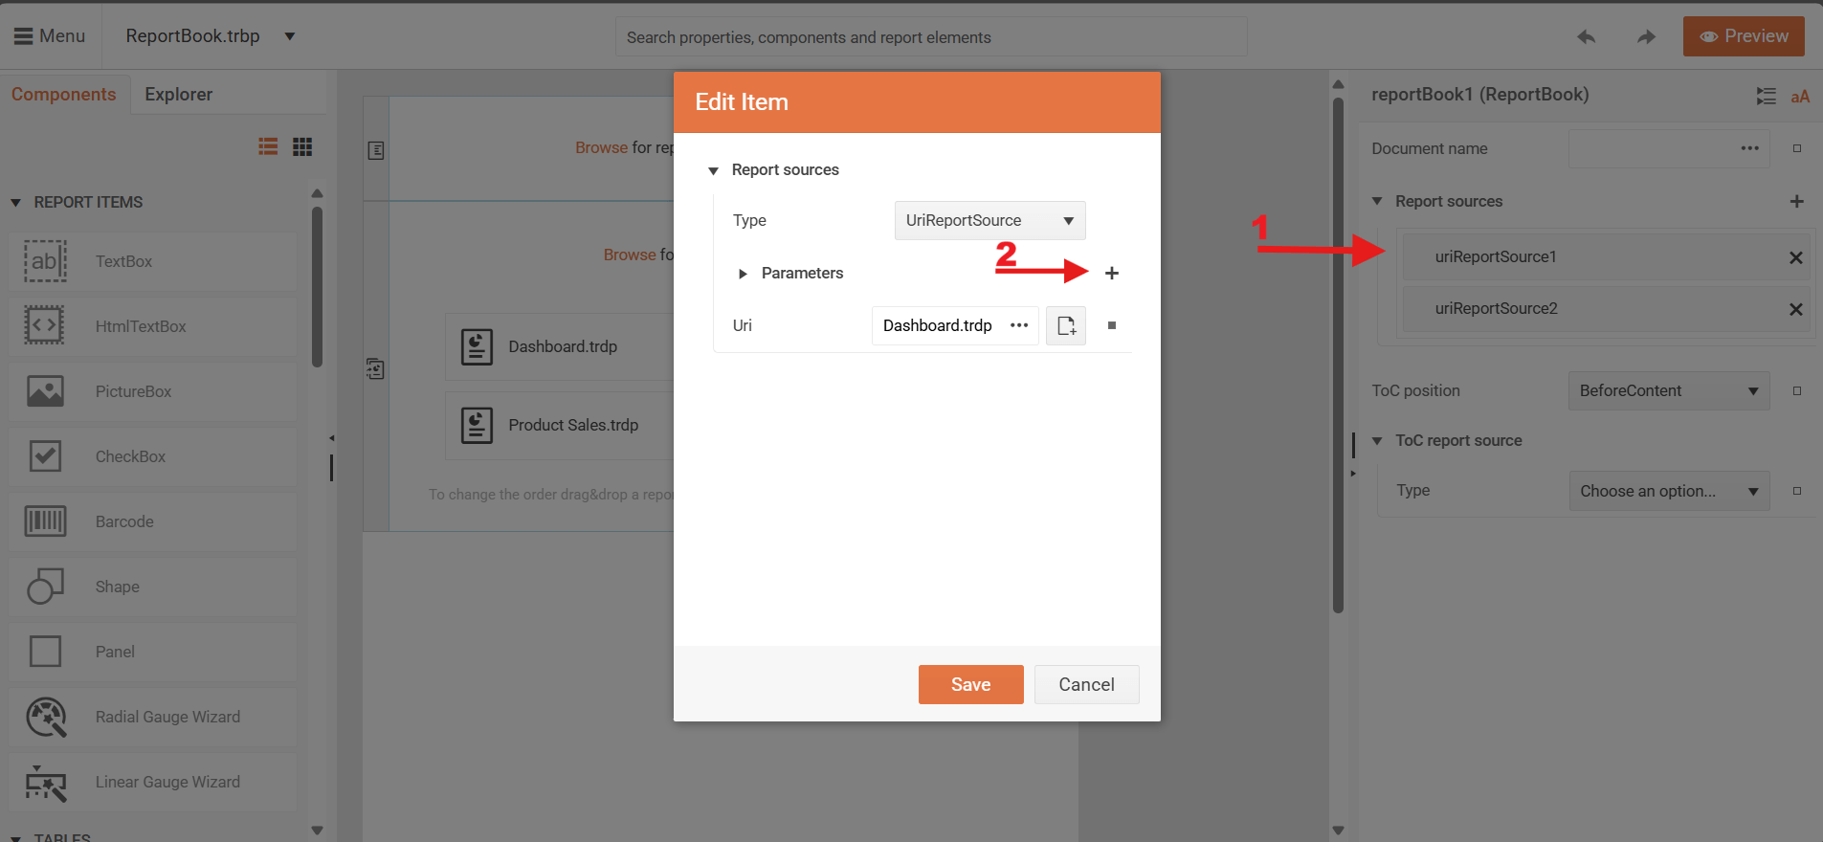Image resolution: width=1823 pixels, height=842 pixels.
Task: Select the CheckBox component icon
Action: point(45,456)
